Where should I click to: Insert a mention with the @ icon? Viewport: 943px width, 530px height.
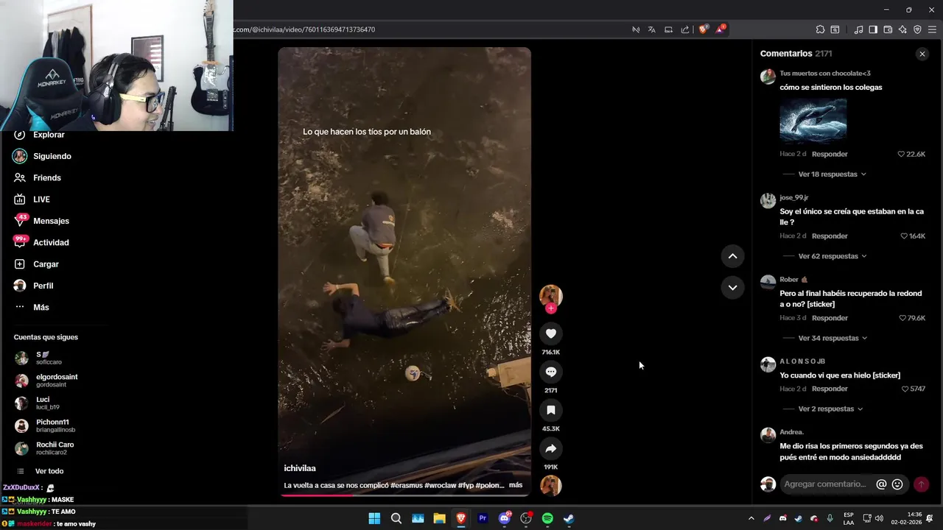pos(881,484)
